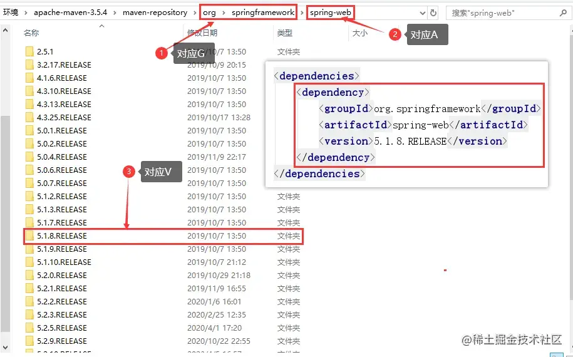Viewport: 573px width, 357px height.
Task: Expand chevron after maven-repository breadcrumb
Action: pyautogui.click(x=195, y=13)
